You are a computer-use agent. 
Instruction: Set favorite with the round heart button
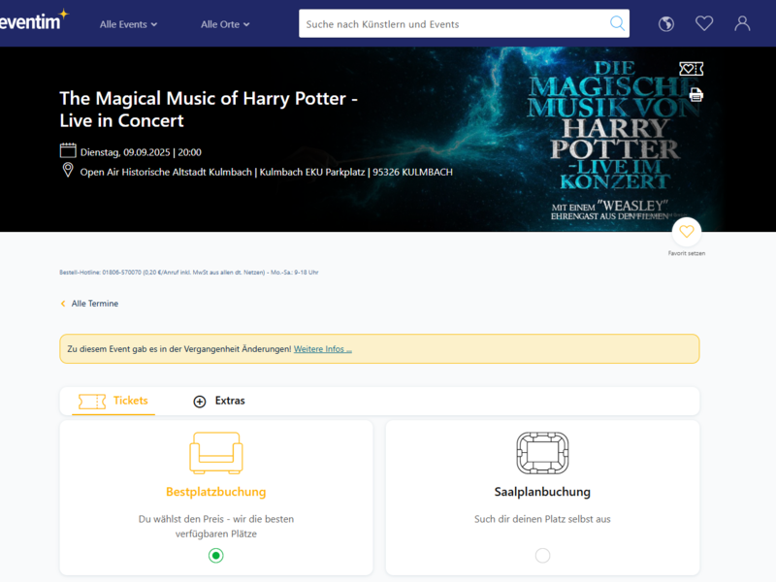[x=687, y=231]
